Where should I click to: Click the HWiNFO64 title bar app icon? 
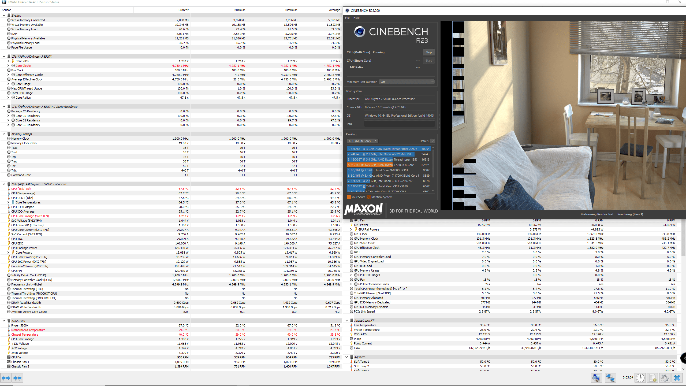(x=4, y=2)
